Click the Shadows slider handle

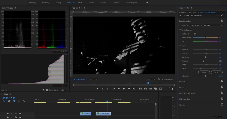click(203, 61)
